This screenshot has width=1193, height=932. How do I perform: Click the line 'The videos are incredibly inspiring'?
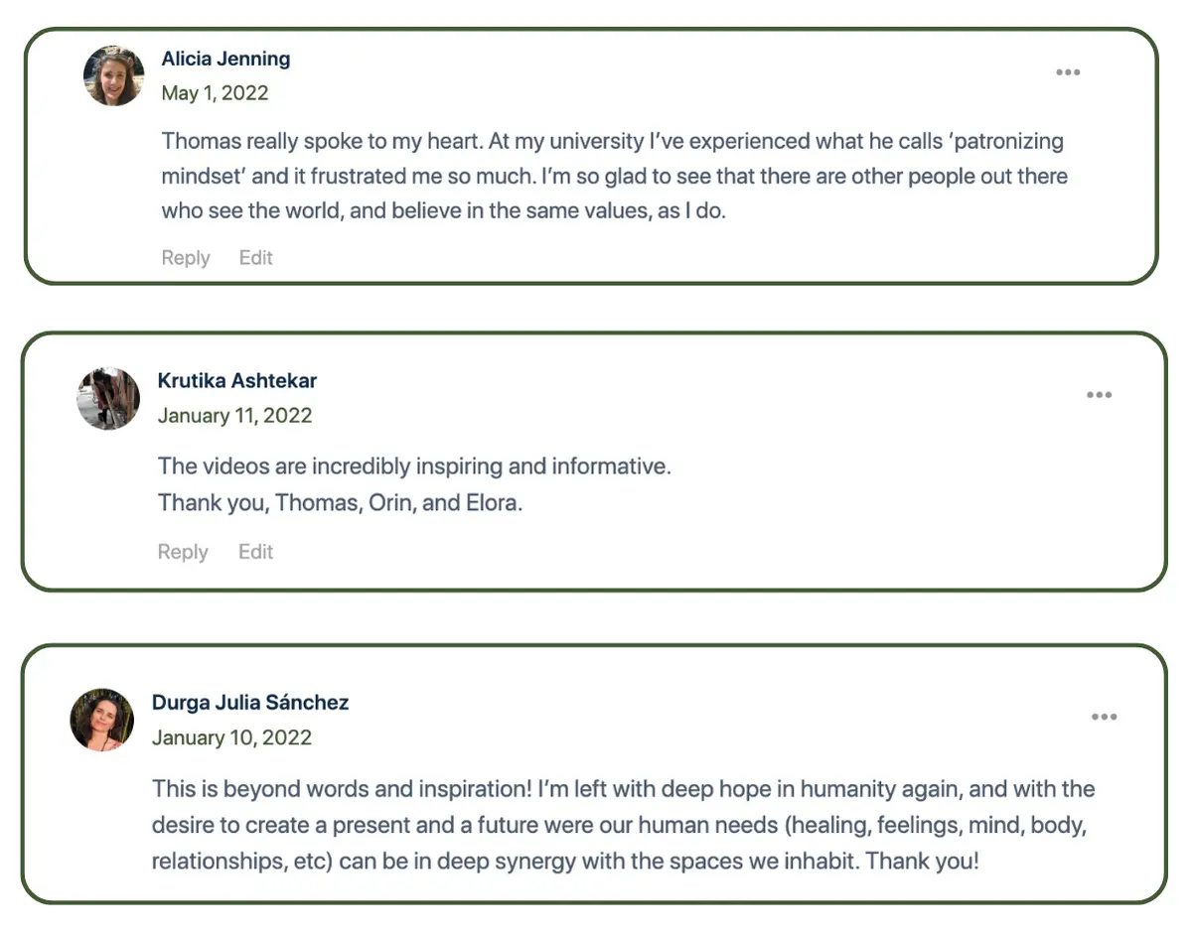point(414,466)
